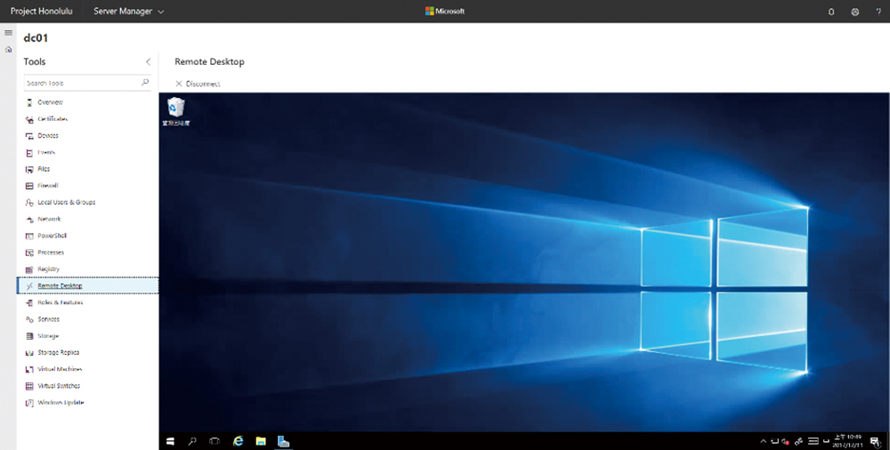The image size is (890, 450).
Task: Open the remote Windows Start button
Action: tap(170, 441)
